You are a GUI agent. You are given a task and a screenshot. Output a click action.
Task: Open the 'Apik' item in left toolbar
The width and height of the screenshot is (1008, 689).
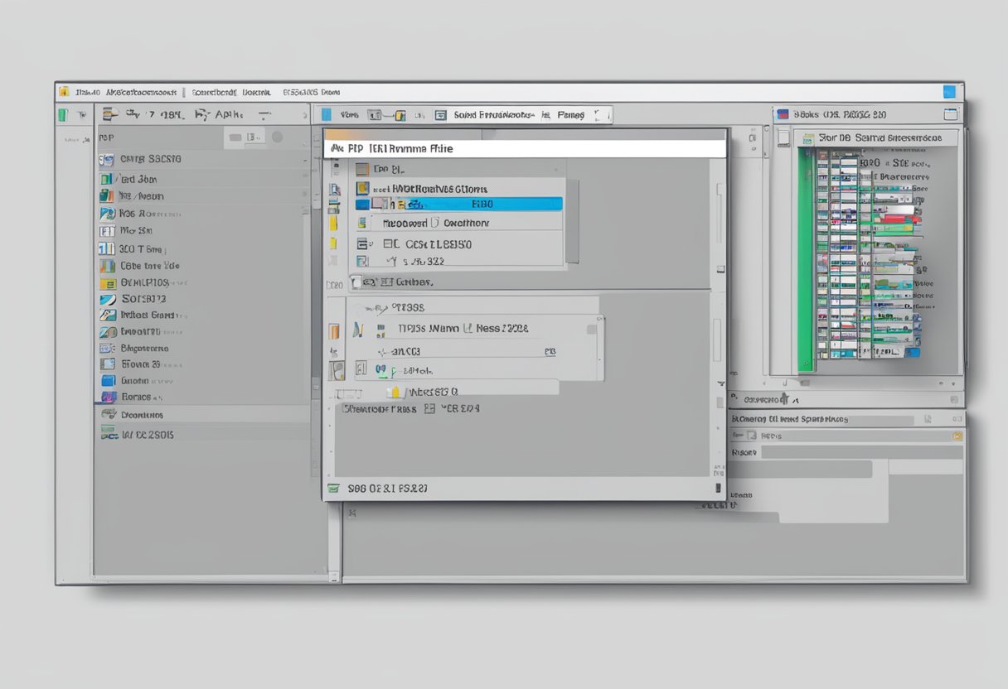222,115
